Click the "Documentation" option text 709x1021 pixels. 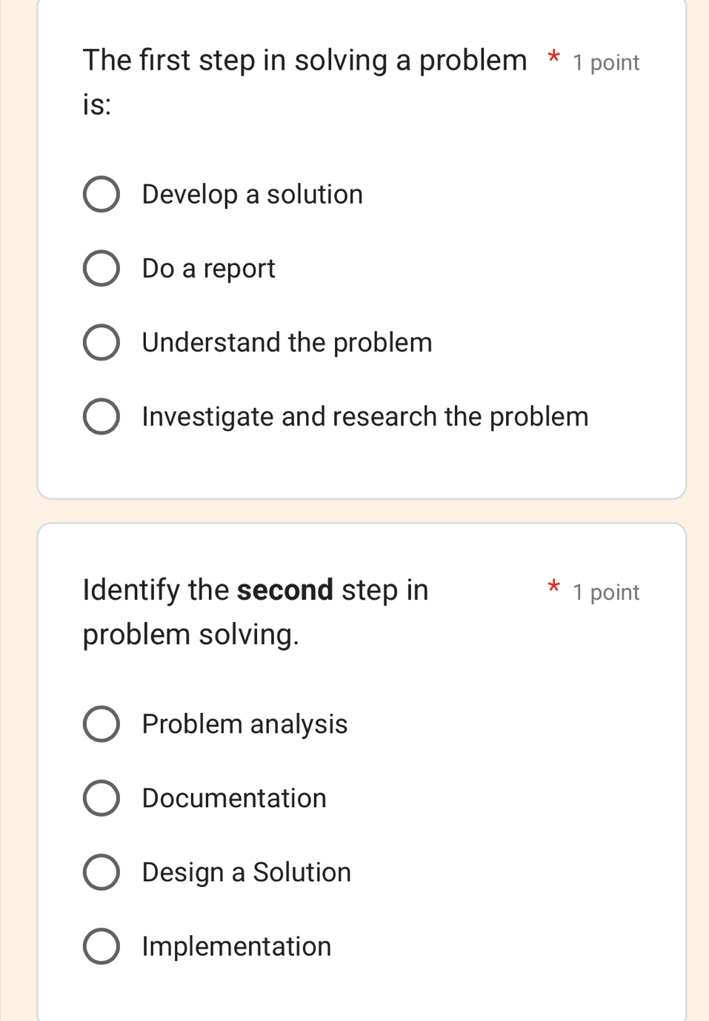234,798
